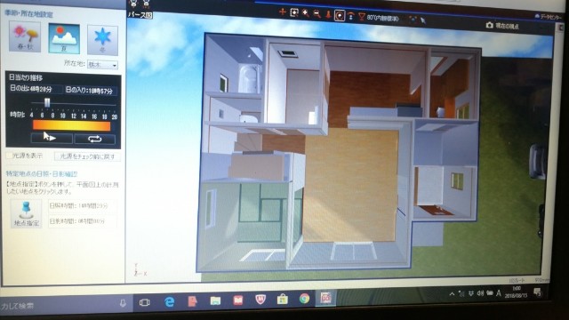Click the active home designer taskbar icon
This screenshot has height=320, width=569.
325,298
